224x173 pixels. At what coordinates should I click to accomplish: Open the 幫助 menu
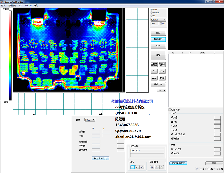(x=36, y=6)
